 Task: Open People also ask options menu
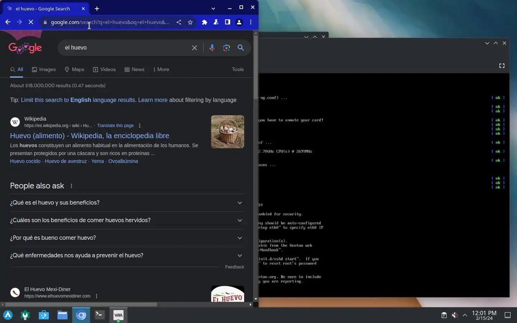[71, 186]
